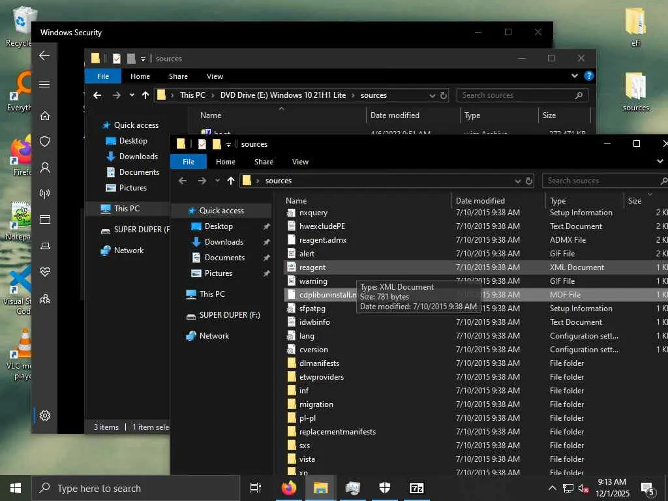Viewport: 668px width, 501px height.
Task: Select SUPER DUPER (F:) in front window
Action: (230, 315)
